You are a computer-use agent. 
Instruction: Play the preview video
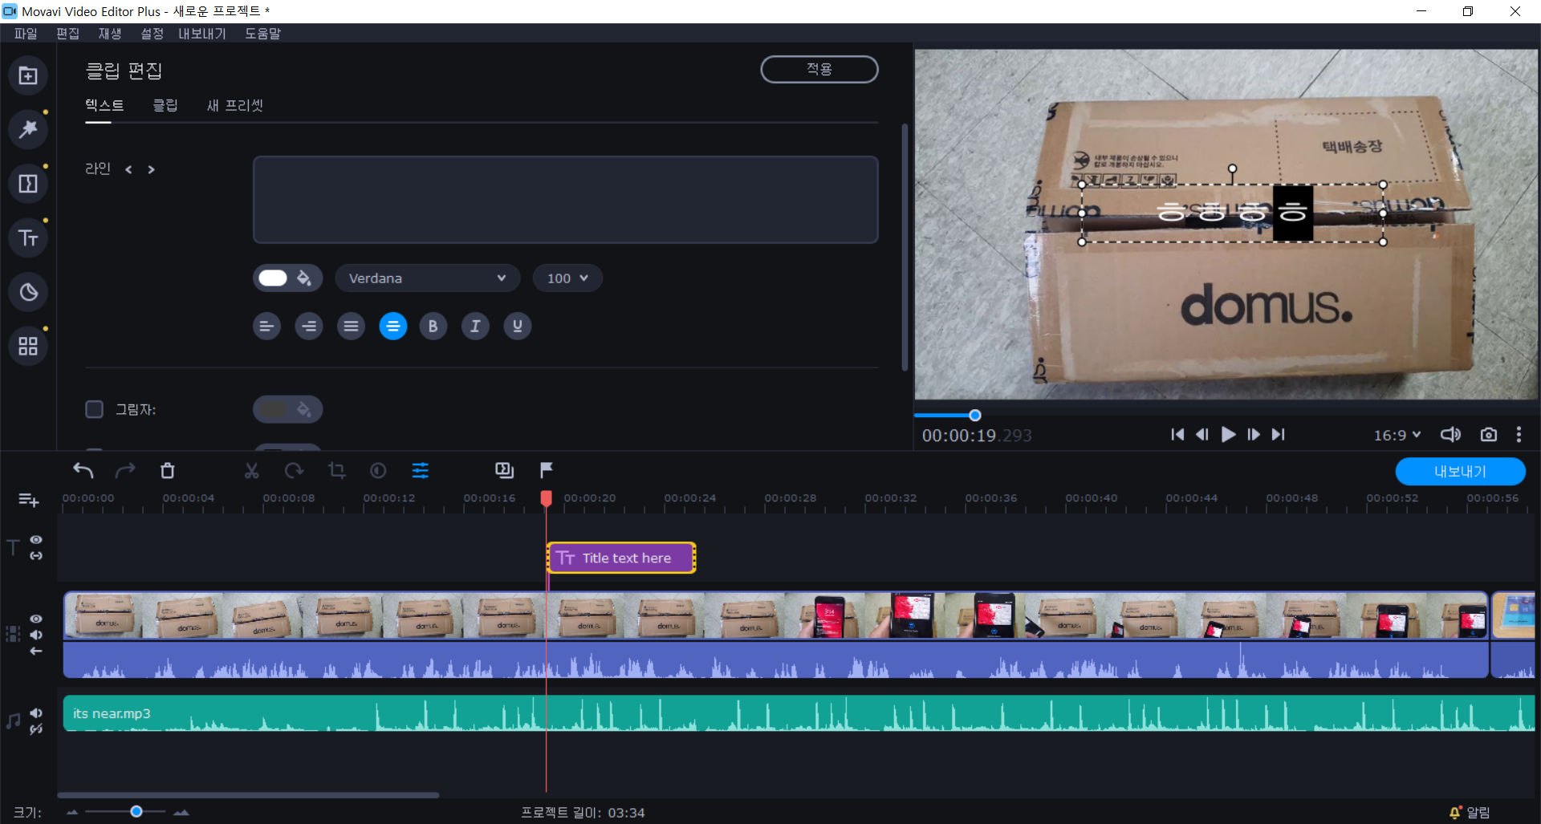[1228, 434]
